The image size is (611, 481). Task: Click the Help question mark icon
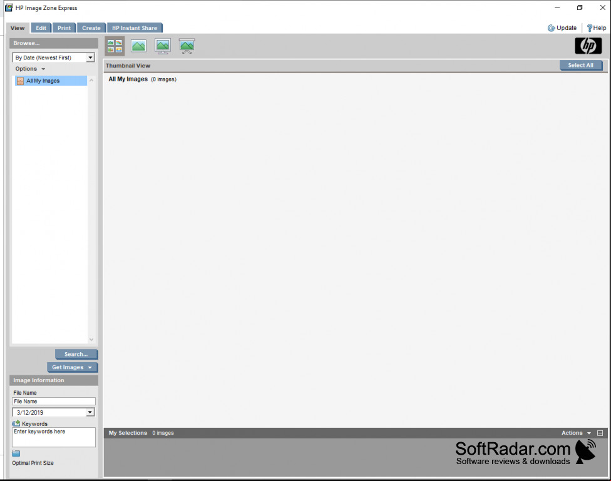click(590, 28)
